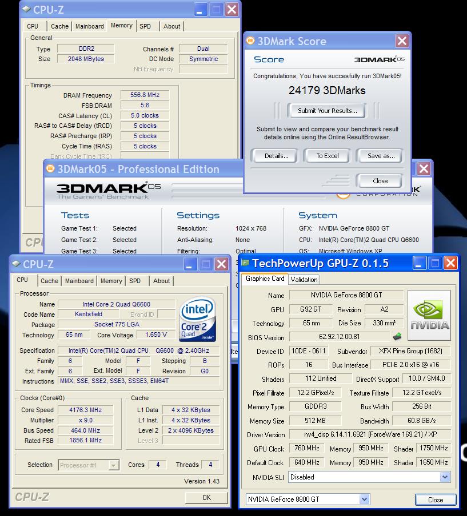467x516 pixels.
Task: Close the GPU-Z window with red X
Action: (x=450, y=263)
